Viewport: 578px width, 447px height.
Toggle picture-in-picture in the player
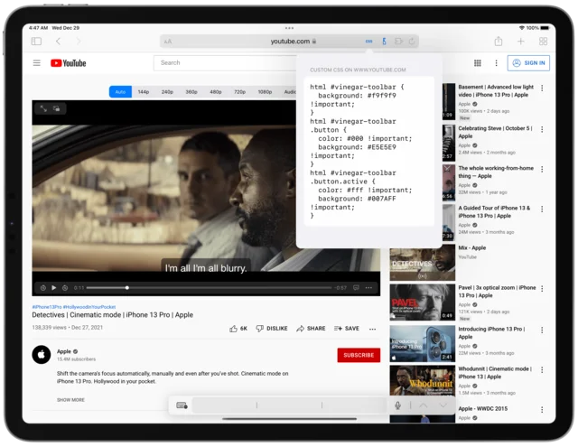[56, 108]
